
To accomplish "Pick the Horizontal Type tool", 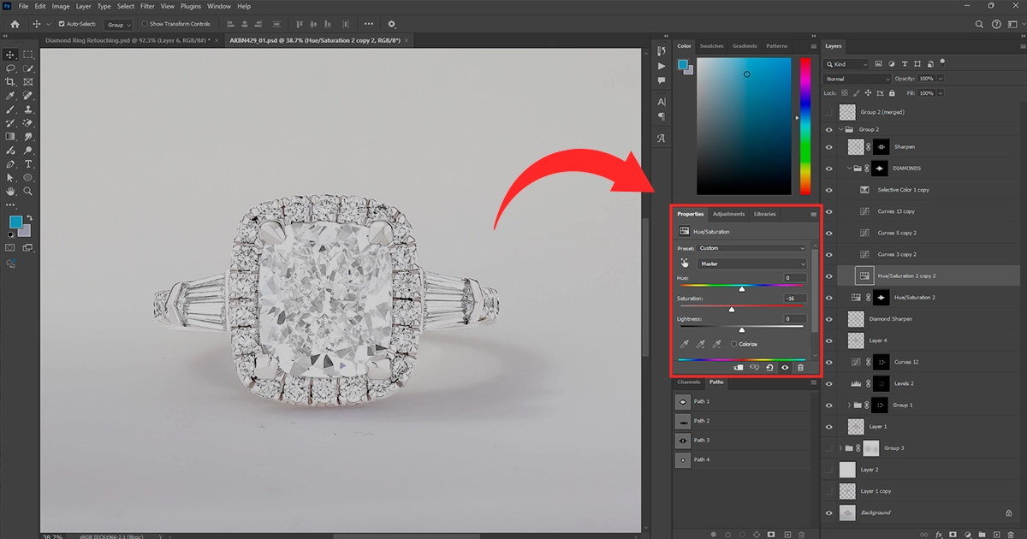I will pyautogui.click(x=28, y=163).
